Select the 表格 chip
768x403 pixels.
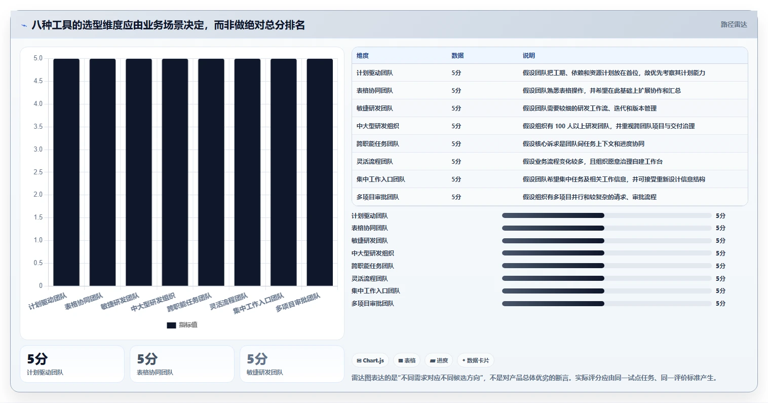pyautogui.click(x=407, y=360)
